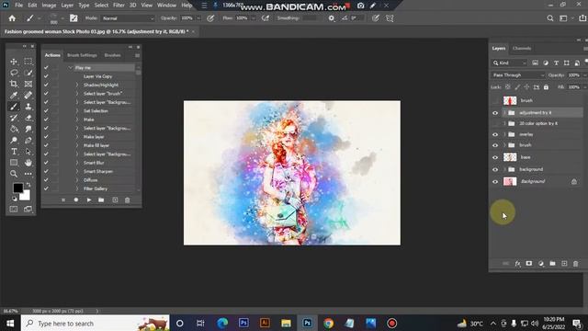The image size is (588, 331).
Task: Open brush settings panel toggle icon
Action: point(73,18)
